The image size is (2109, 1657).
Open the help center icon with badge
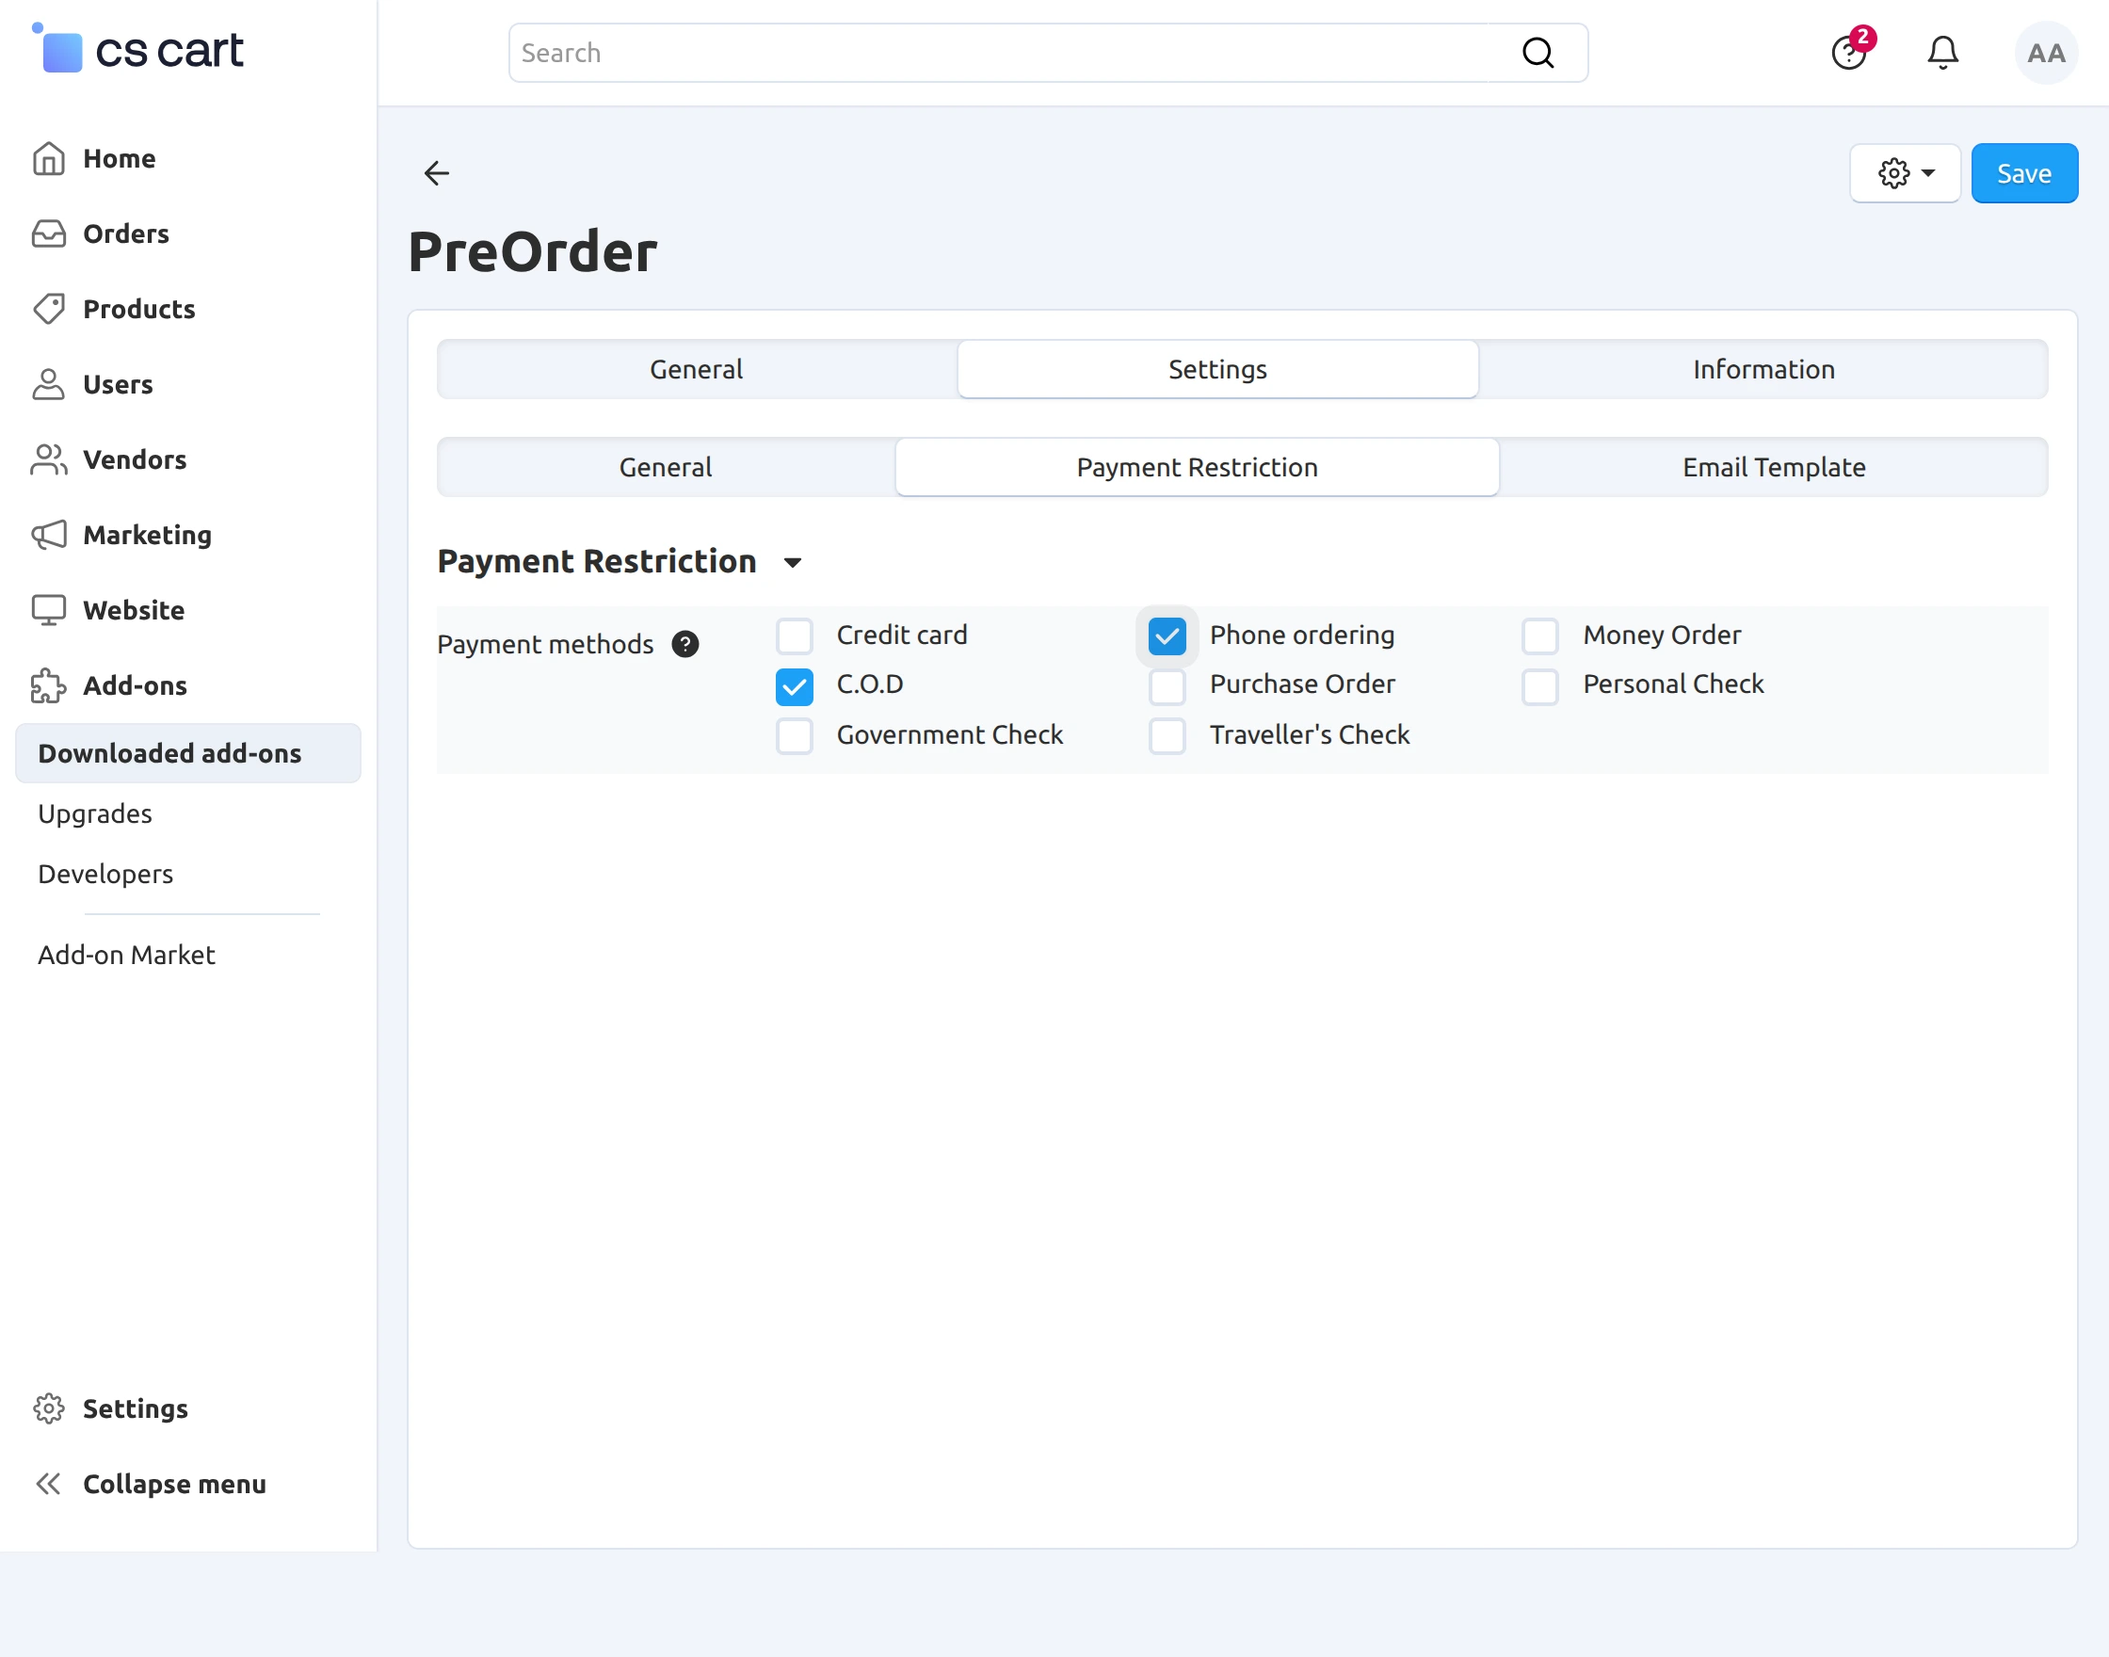(1849, 53)
